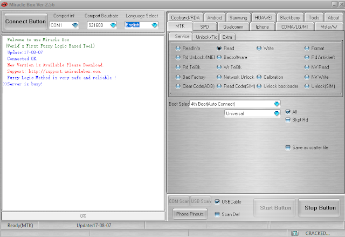Switch to the Samsung tab
345x237 pixels.
[238, 18]
